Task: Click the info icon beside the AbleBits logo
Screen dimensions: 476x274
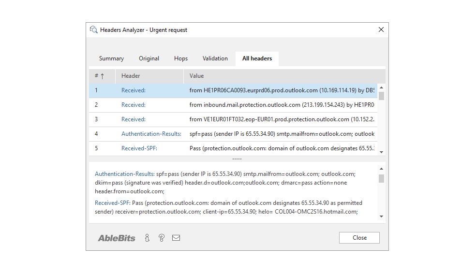Action: (147, 238)
